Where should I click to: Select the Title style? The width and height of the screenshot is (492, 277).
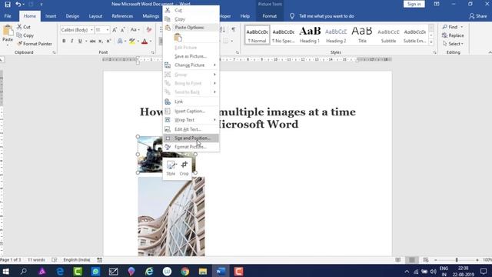[x=362, y=35]
